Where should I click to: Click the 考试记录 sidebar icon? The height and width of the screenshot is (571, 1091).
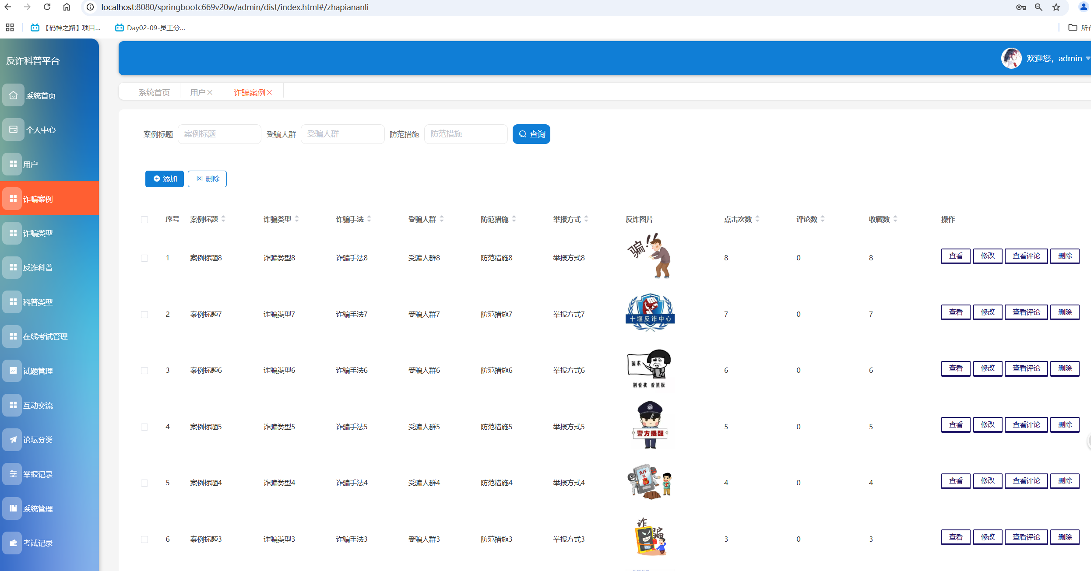point(13,543)
